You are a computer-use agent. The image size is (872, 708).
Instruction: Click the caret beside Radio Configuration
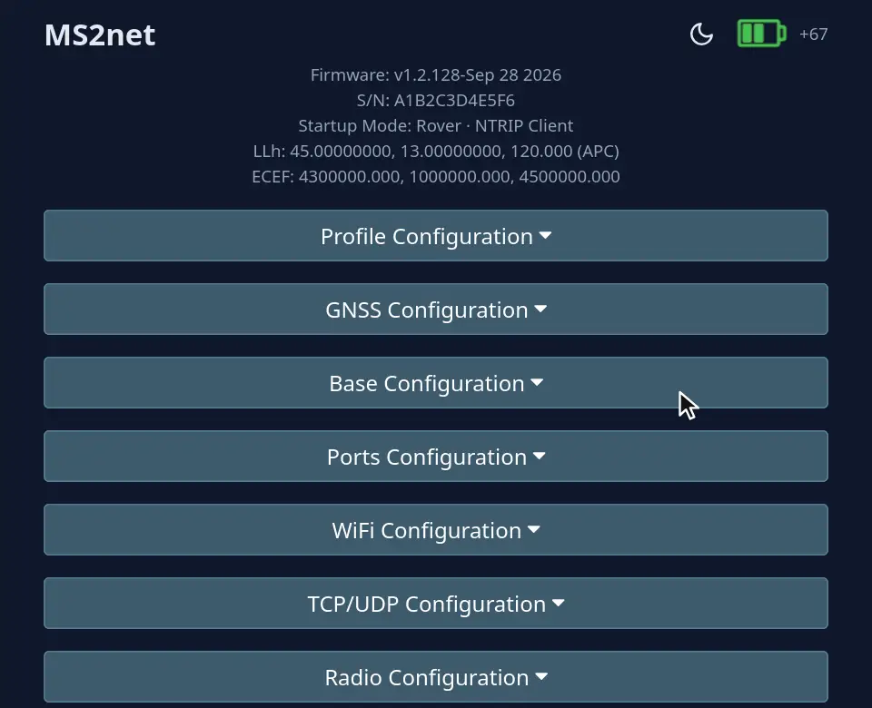(541, 677)
